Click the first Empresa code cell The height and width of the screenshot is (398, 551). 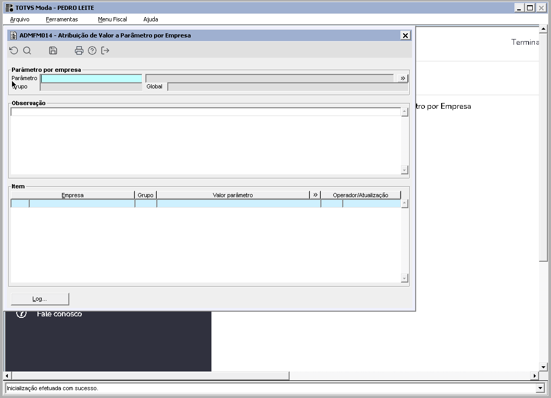click(20, 203)
